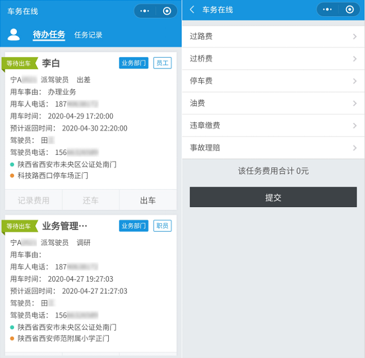Image resolution: width=365 pixels, height=358 pixels.
Task: Tap the circular close target icon on left panel
Action: click(167, 11)
